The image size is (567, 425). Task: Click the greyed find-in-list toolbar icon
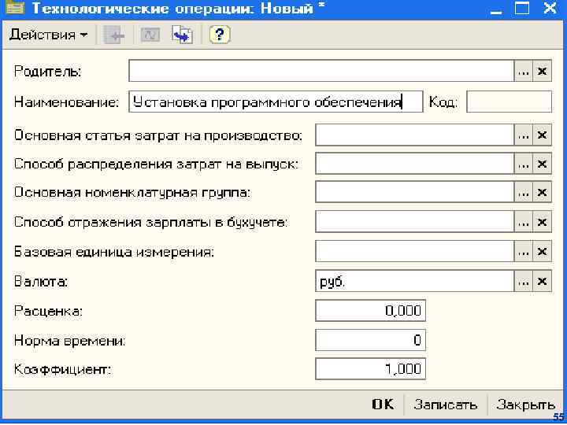pos(115,35)
